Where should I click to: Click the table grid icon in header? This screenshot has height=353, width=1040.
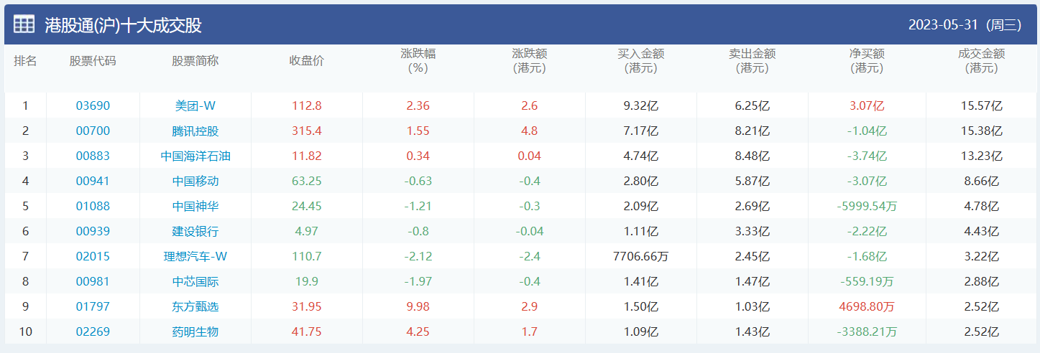click(24, 24)
